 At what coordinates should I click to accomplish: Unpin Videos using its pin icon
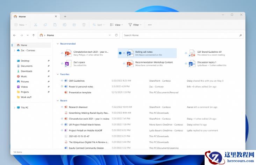(x=49, y=87)
